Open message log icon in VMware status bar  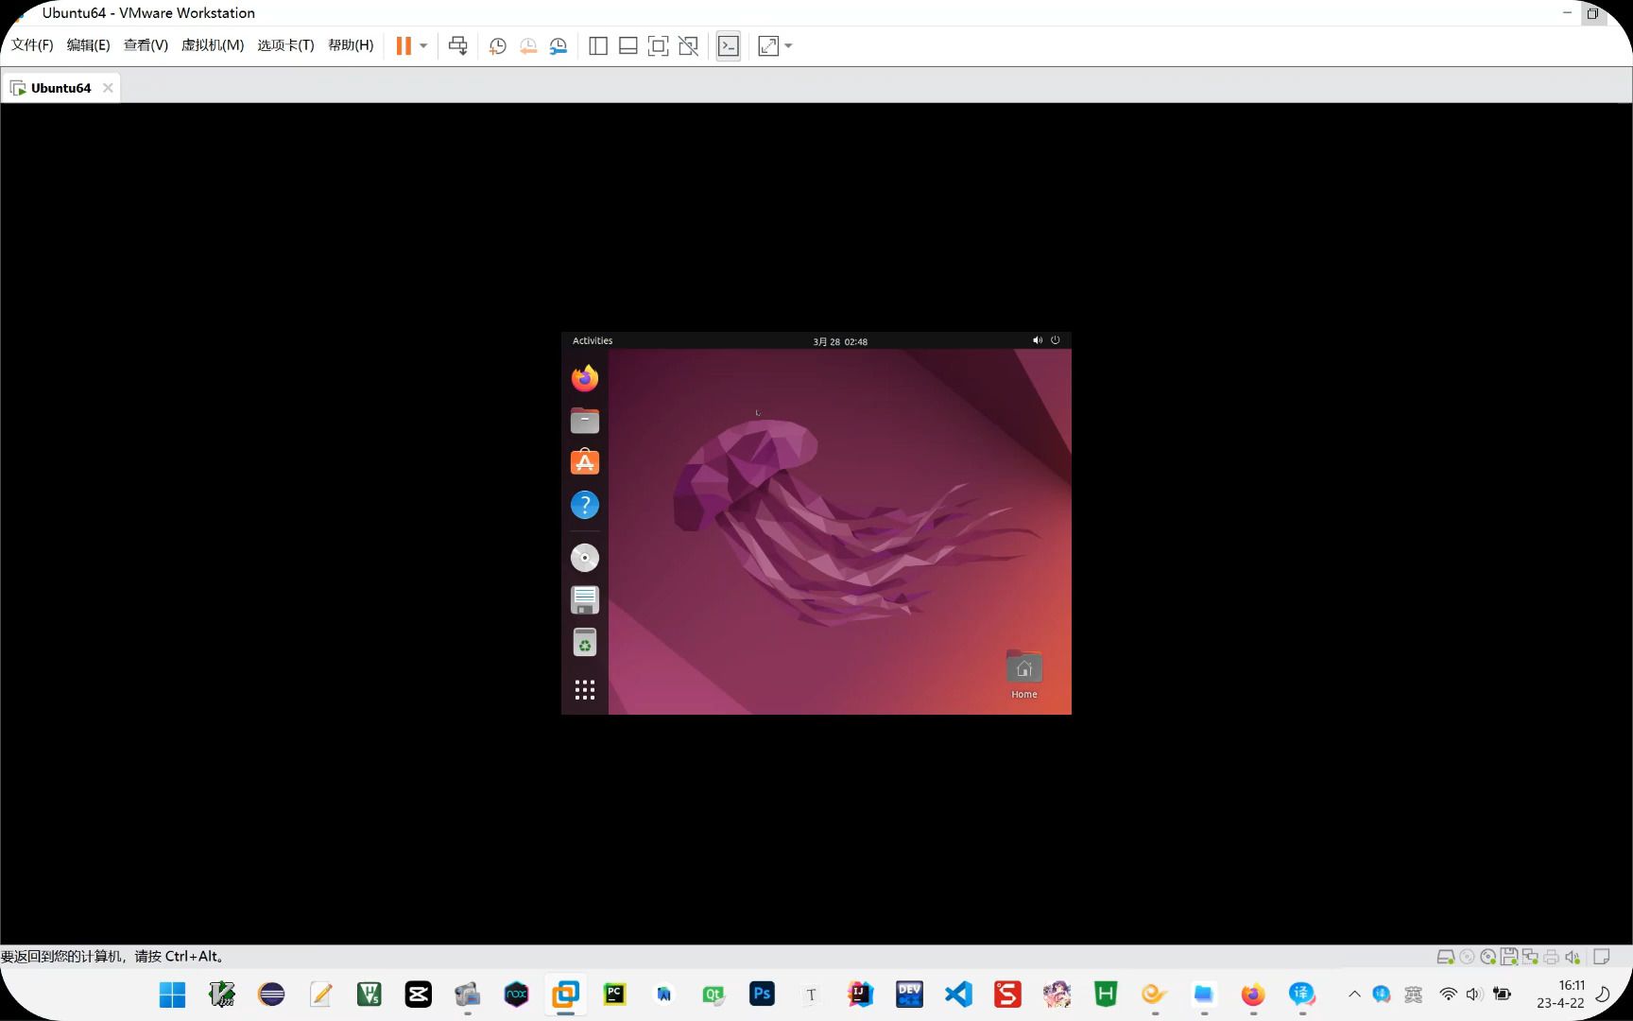click(1602, 957)
